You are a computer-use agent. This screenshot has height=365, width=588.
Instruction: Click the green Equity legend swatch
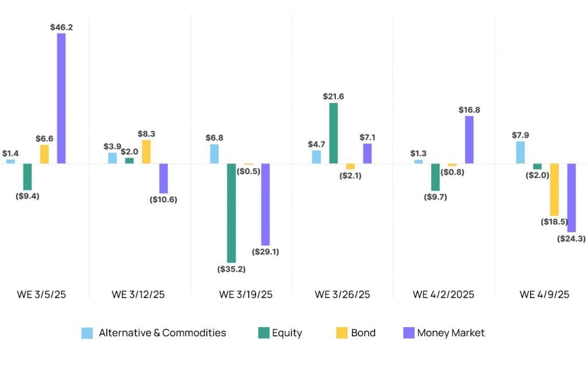point(264,333)
